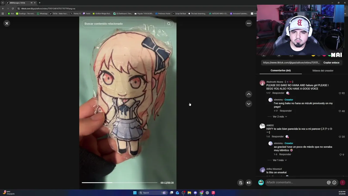Insert a mention with the @ icon

pyautogui.click(x=329, y=182)
